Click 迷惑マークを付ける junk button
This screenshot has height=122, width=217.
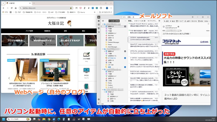190,21
